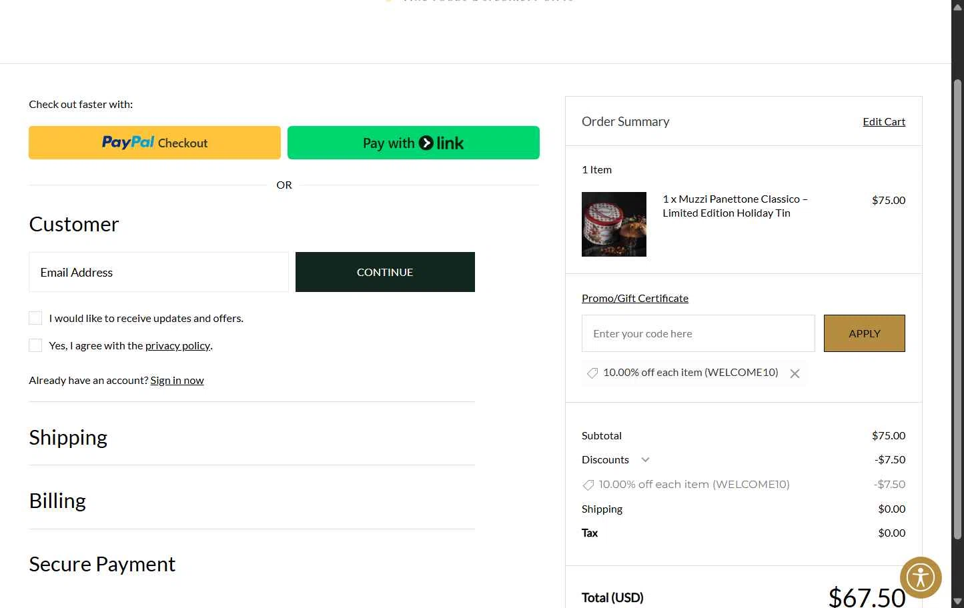964x608 pixels.
Task: Remove the WELCOME10 coupon with the X
Action: point(795,373)
